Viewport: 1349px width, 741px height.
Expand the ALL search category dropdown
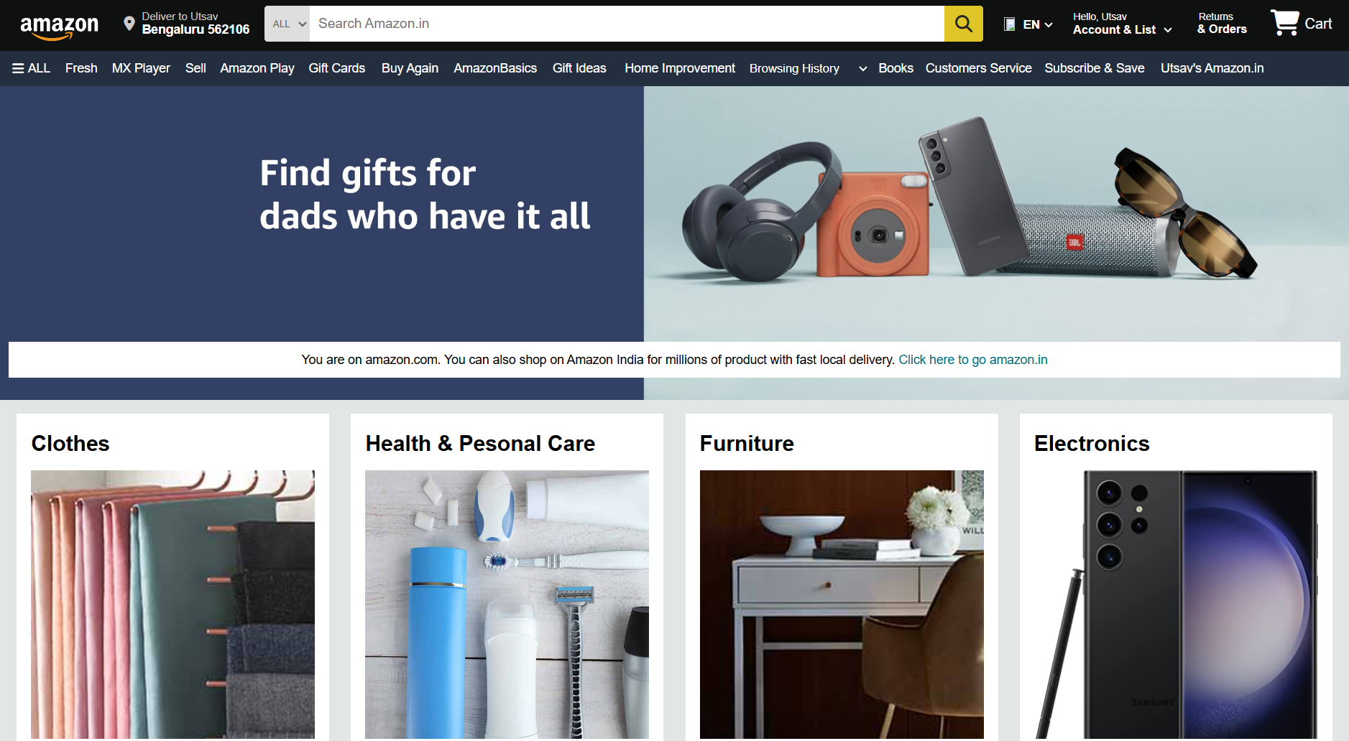tap(287, 24)
